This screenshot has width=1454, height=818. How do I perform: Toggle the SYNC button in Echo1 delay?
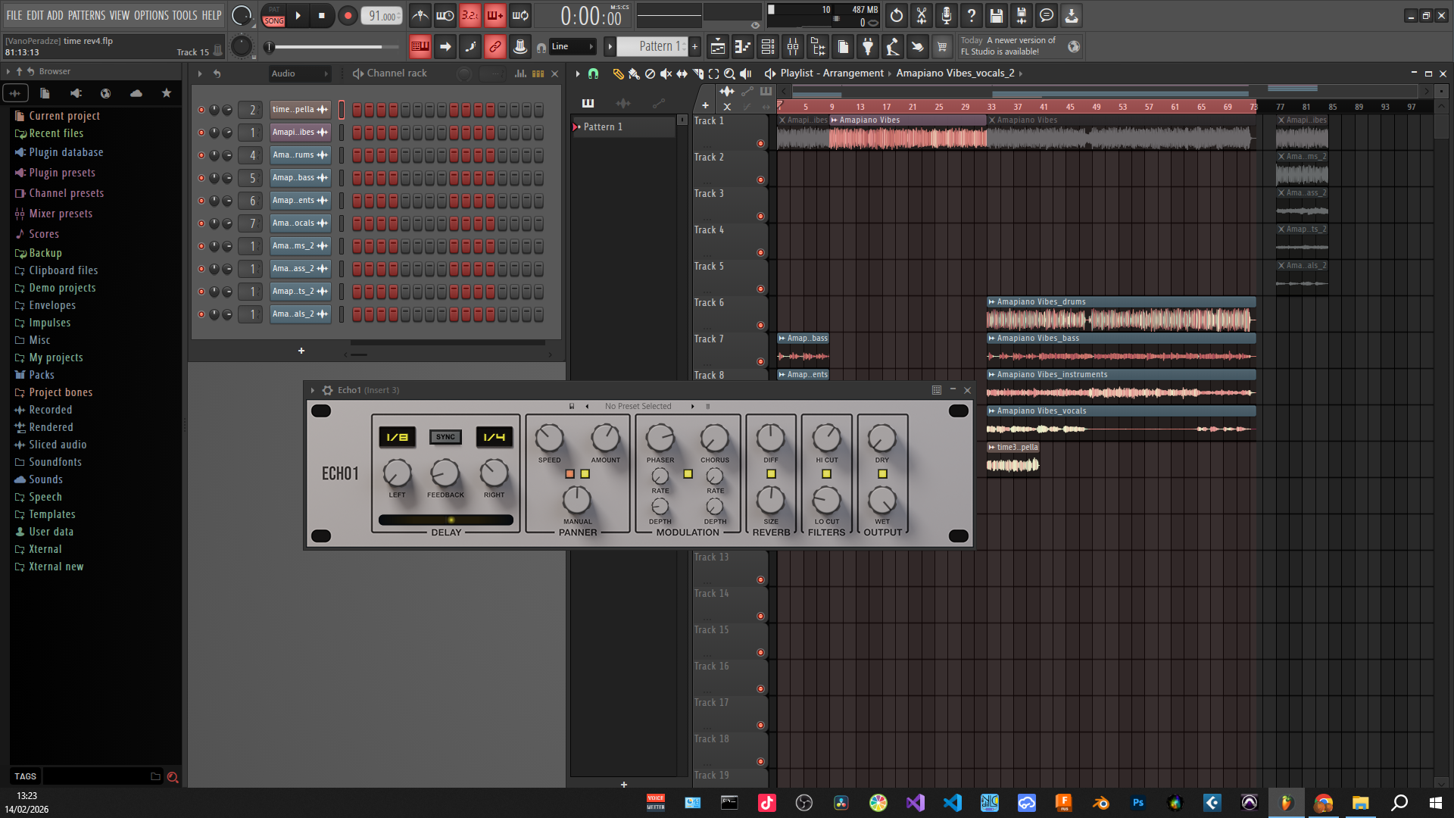(x=445, y=437)
